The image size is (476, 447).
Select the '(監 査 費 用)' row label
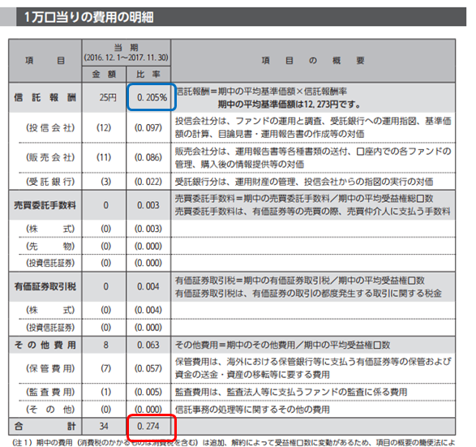[x=50, y=393]
